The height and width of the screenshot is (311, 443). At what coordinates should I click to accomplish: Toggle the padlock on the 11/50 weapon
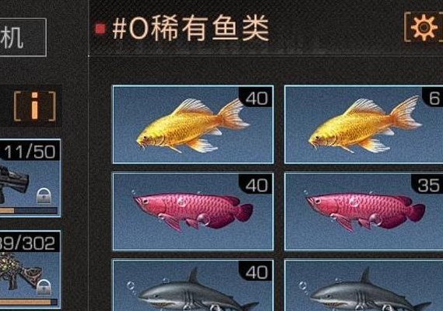tap(44, 196)
